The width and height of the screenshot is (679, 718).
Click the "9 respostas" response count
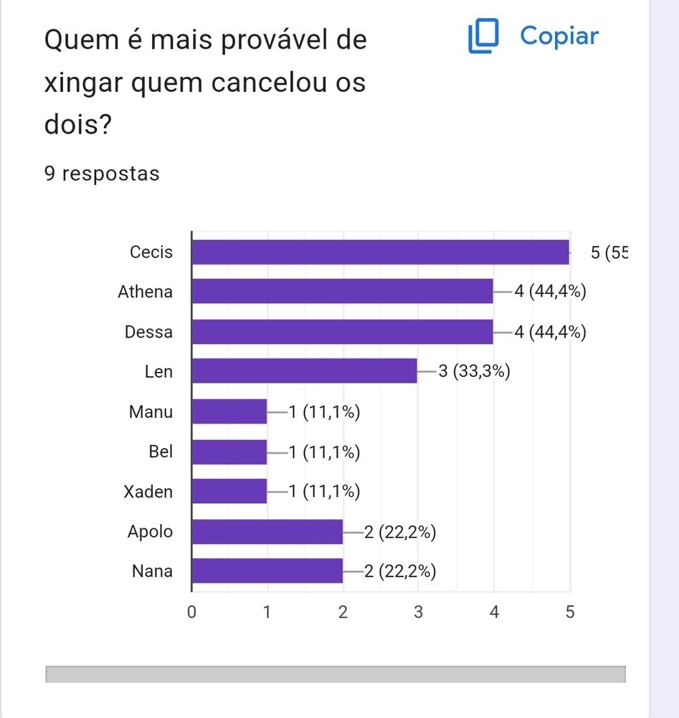click(x=102, y=174)
